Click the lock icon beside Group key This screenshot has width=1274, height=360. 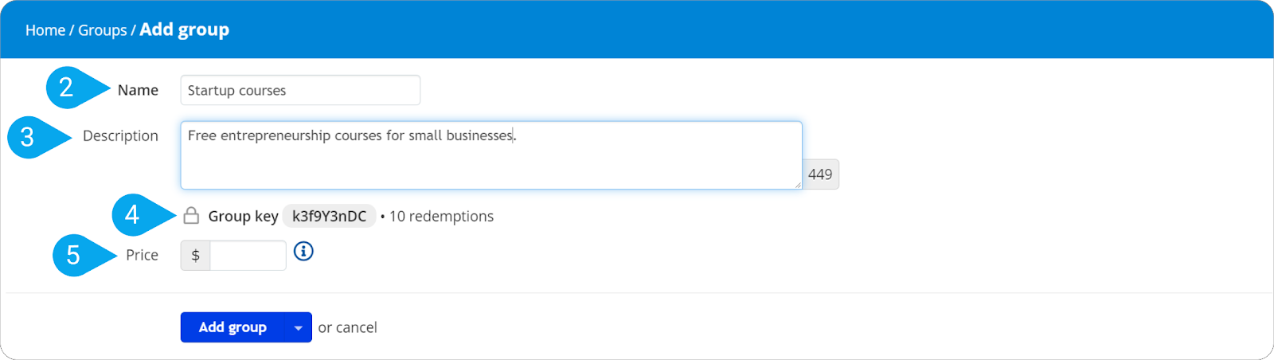tap(191, 216)
